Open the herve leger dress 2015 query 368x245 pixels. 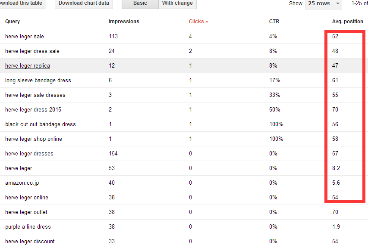point(33,110)
